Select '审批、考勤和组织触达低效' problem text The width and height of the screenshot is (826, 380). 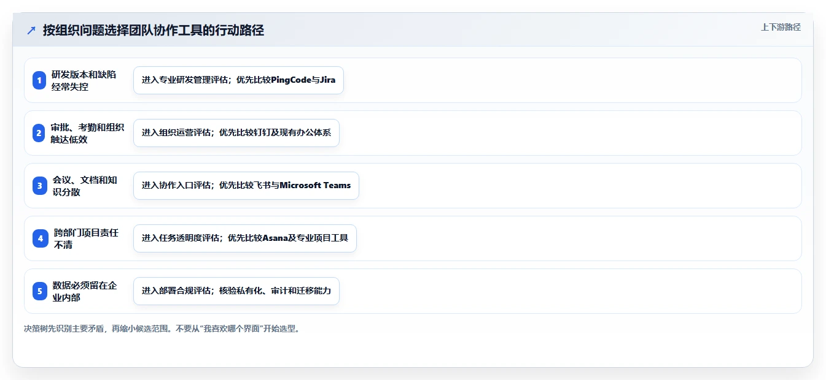pyautogui.click(x=88, y=133)
